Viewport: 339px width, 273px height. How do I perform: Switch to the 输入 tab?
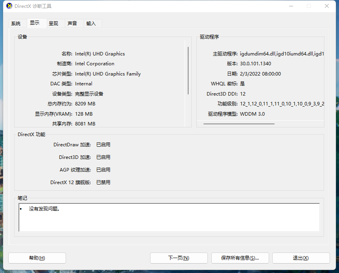[x=91, y=24]
